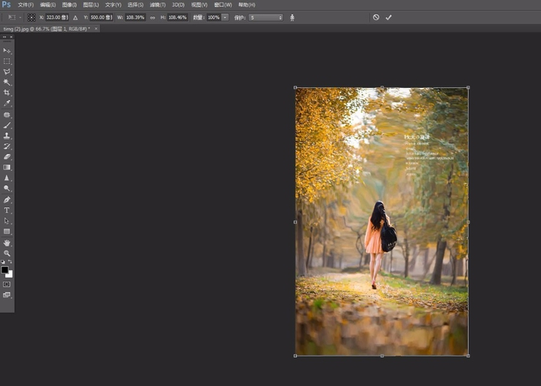Select the Lasso tool

(x=7, y=72)
